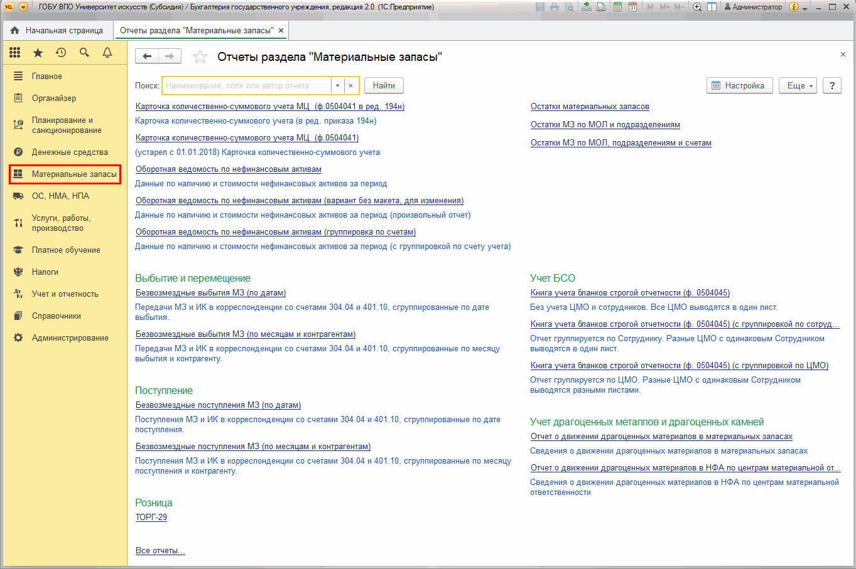
Task: Click the get link icon with green arrow
Action: coord(586,7)
